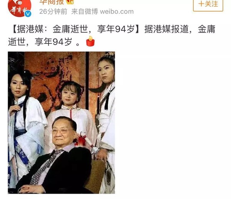Image resolution: width=231 pixels, height=199 pixels.
Task: Click the red candle emoji
Action: click(90, 41)
